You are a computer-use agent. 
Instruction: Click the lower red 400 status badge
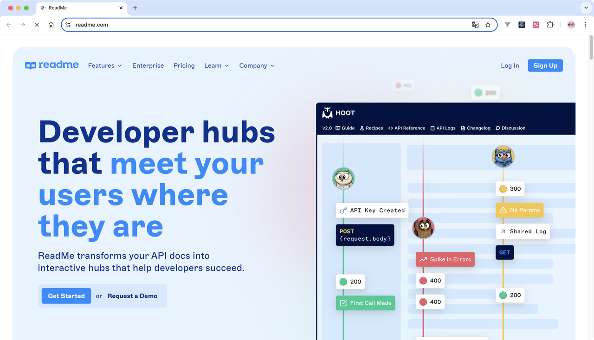point(430,302)
